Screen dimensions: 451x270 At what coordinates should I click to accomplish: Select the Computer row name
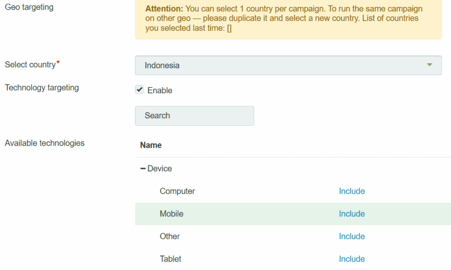(x=177, y=191)
